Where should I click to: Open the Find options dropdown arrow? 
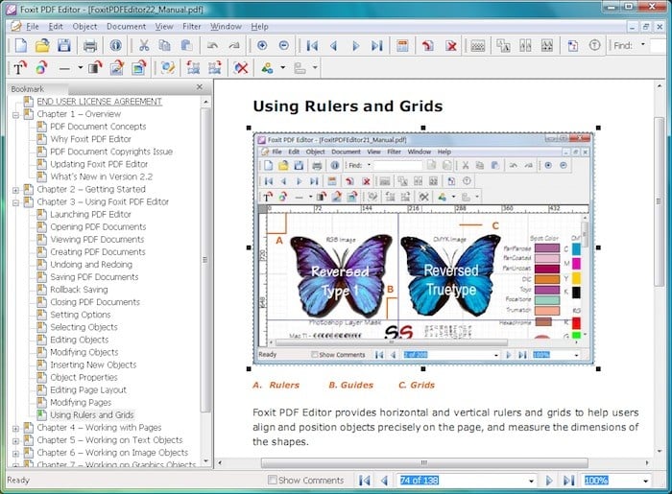(x=642, y=44)
